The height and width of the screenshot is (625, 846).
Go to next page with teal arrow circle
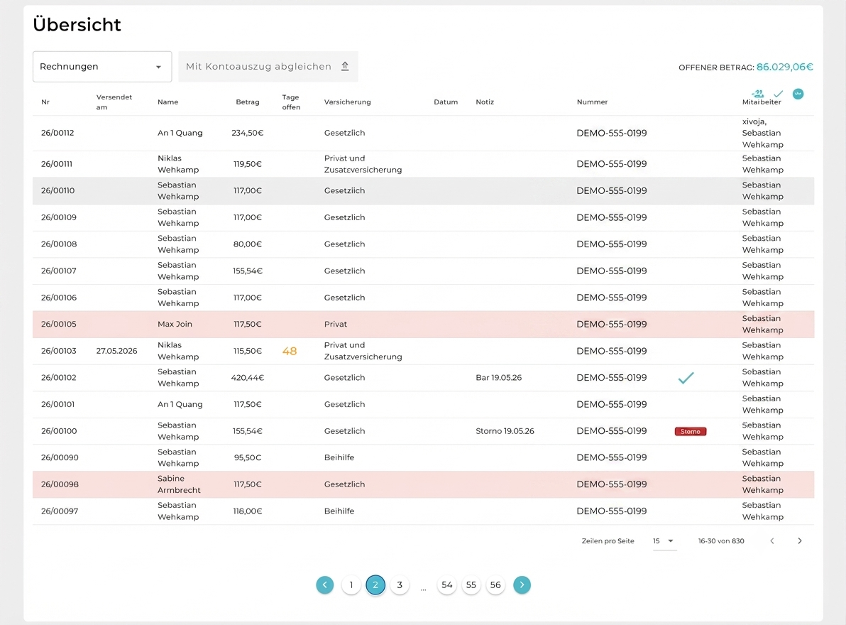522,585
